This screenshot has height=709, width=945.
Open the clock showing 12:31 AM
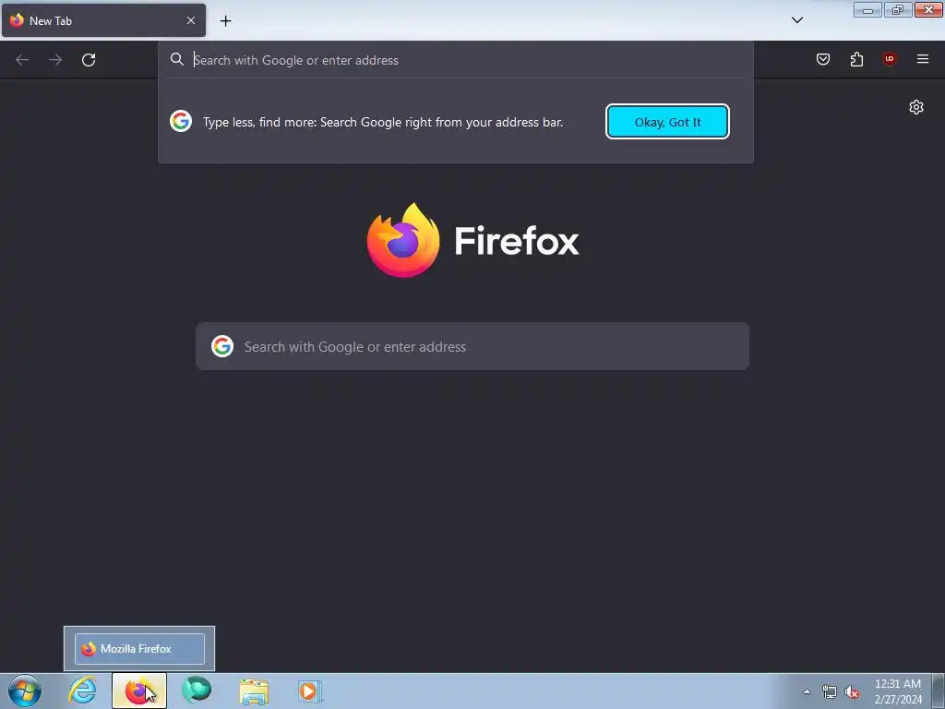click(898, 691)
